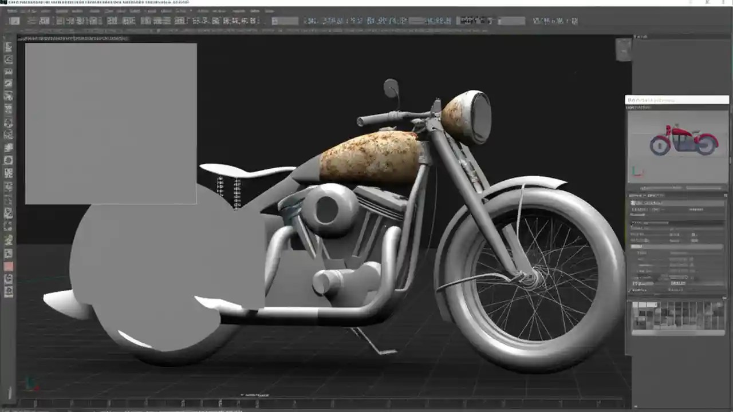Screen dimensions: 733x412
Task: Click the Save Scene icon on the toolbar
Action: [x=43, y=21]
